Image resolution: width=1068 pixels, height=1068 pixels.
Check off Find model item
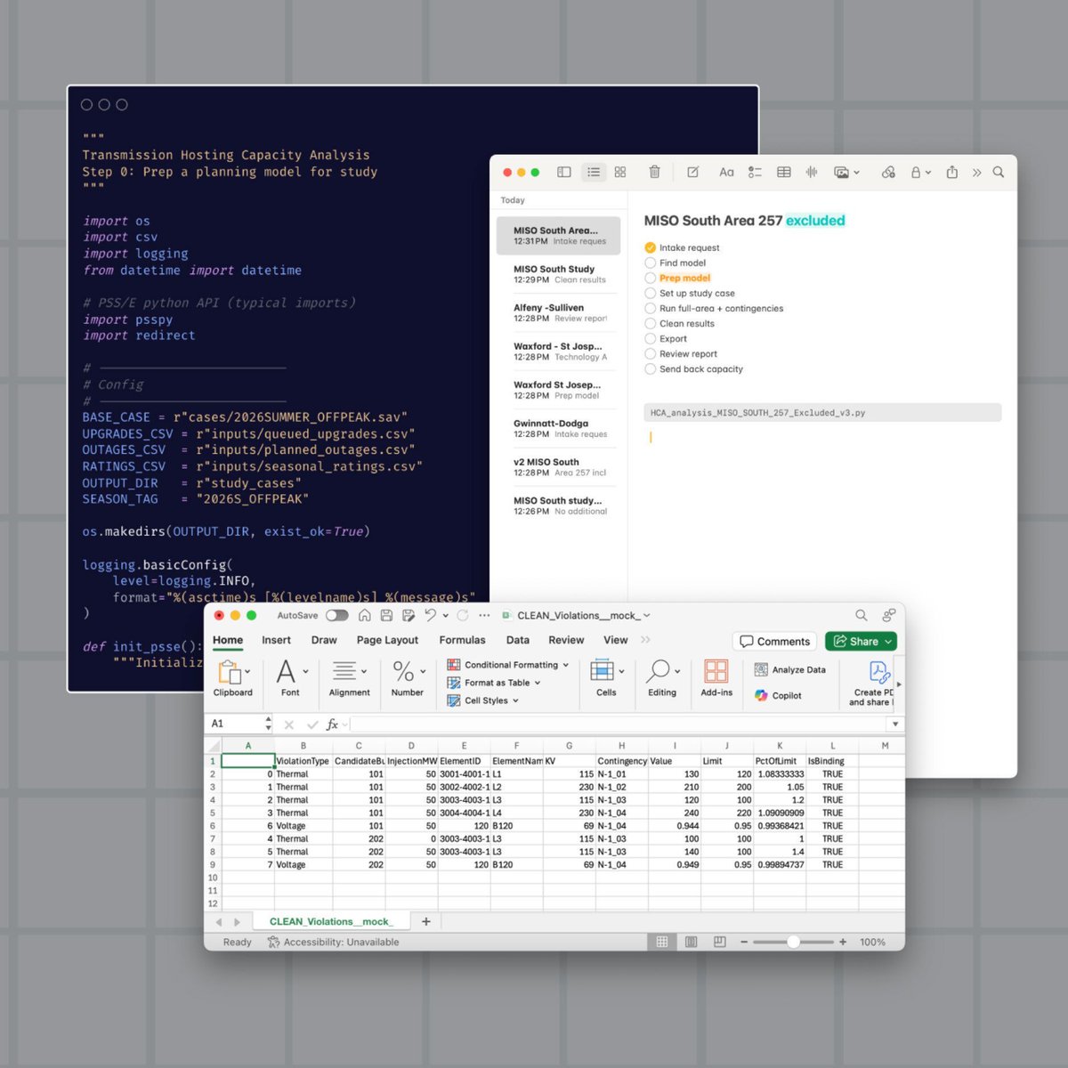click(650, 263)
